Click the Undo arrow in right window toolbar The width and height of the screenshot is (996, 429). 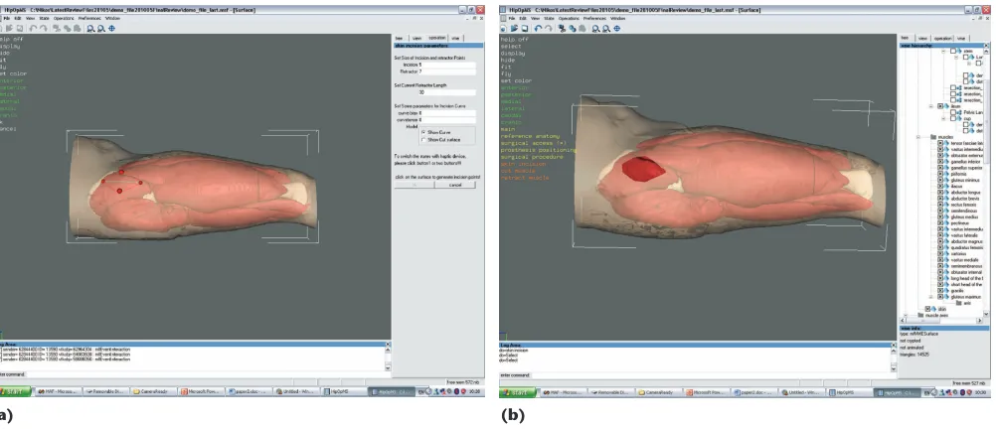538,29
